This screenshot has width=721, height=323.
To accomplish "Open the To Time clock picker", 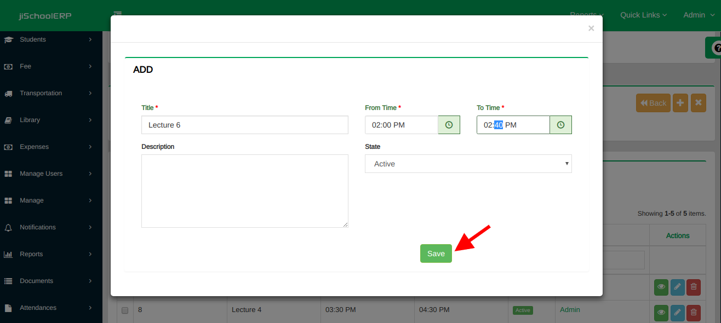I will 560,125.
